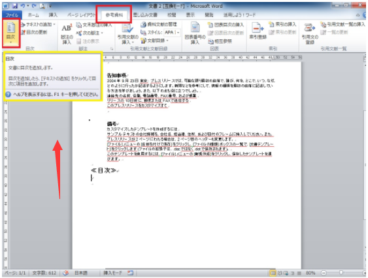
Task: Click 索引登録 mark index entry
Action: pos(258,31)
